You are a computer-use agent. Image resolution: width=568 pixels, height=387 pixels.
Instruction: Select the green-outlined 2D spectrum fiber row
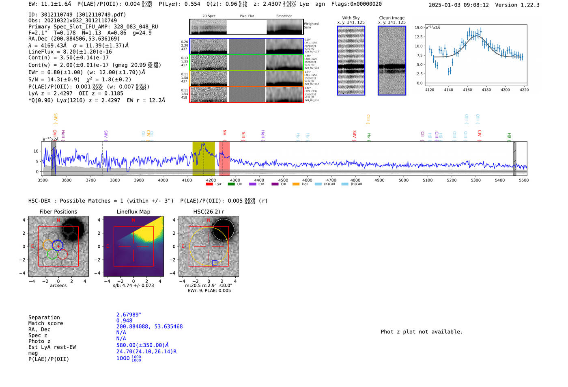[247, 62]
